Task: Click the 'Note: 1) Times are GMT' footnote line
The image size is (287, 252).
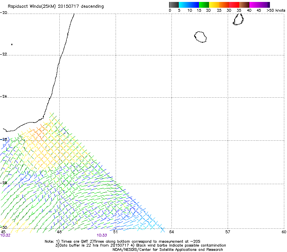Action: (x=123, y=242)
